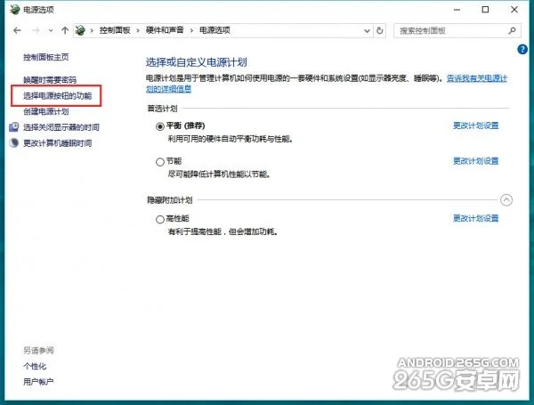Click the back navigation arrow
The width and height of the screenshot is (534, 405).
coord(18,30)
